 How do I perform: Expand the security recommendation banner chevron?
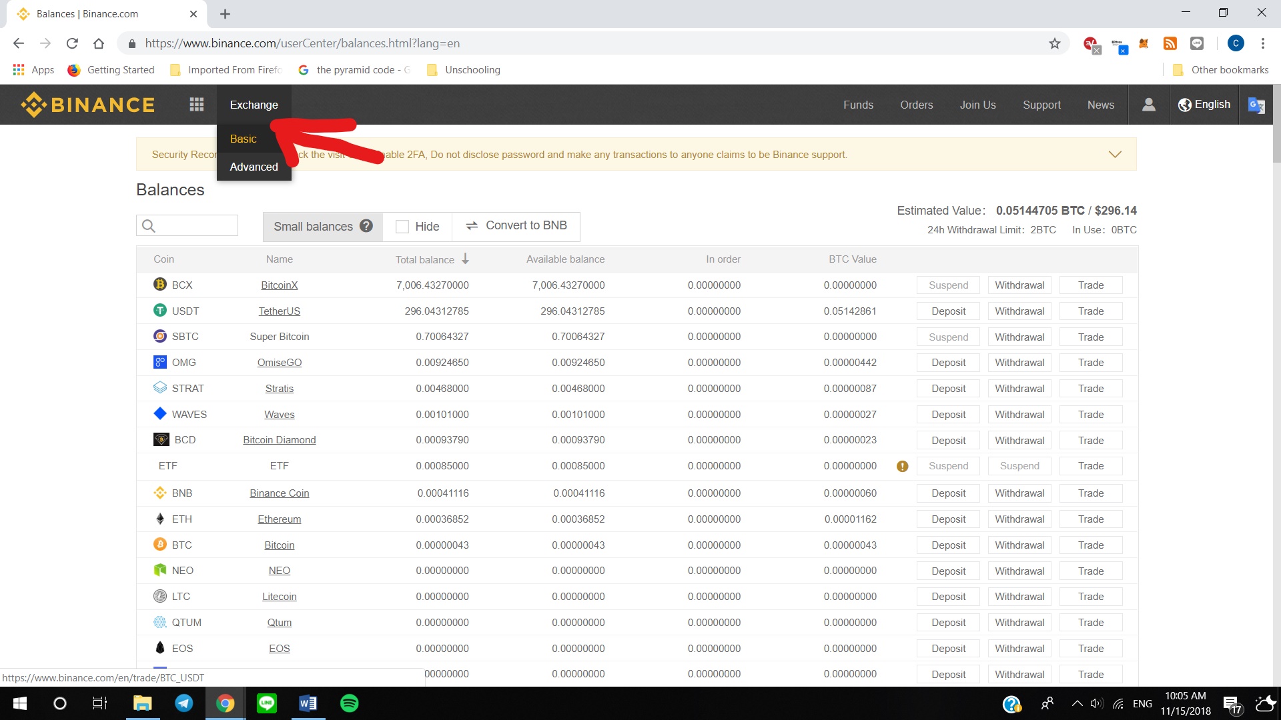[x=1114, y=155]
